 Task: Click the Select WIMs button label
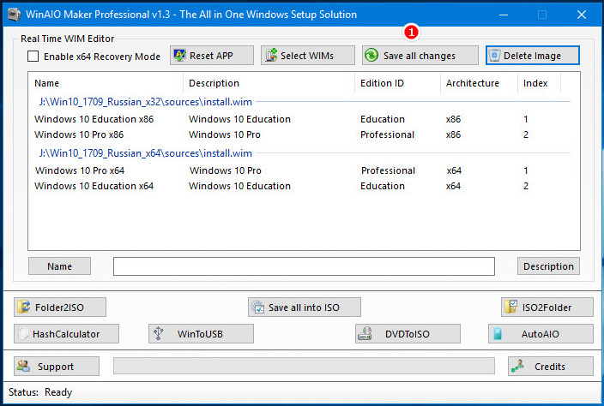pos(307,56)
